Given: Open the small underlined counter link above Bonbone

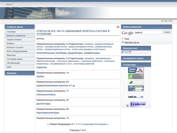Looking at the screenshot, I should (x=136, y=97).
